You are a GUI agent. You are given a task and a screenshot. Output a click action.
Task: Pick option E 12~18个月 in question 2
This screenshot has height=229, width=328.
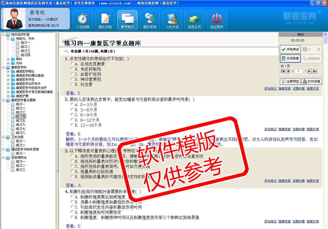[x=72, y=125]
